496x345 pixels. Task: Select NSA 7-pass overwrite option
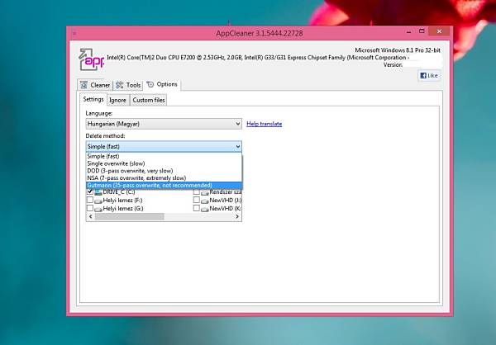click(164, 178)
